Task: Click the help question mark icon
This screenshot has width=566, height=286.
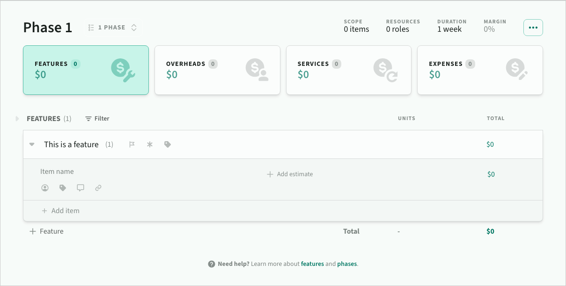Action: [x=212, y=264]
